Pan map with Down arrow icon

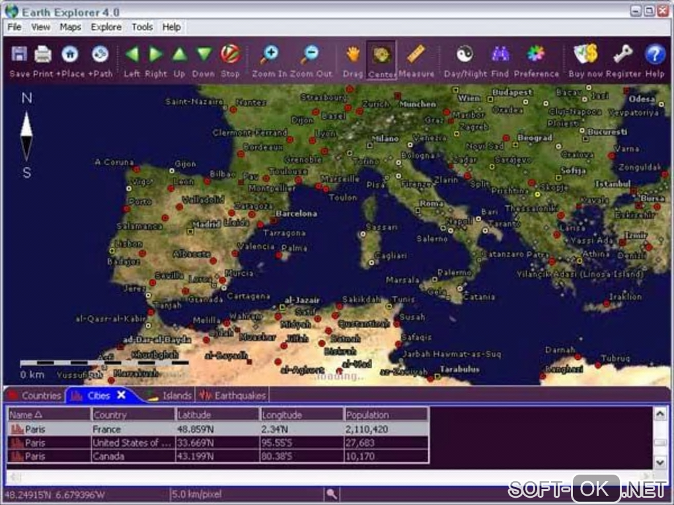click(204, 54)
